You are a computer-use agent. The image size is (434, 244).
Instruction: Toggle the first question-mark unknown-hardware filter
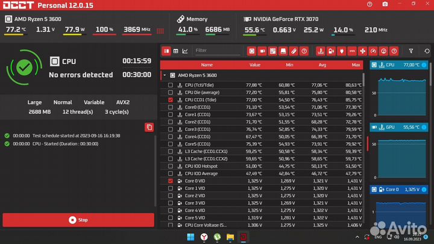(304, 51)
